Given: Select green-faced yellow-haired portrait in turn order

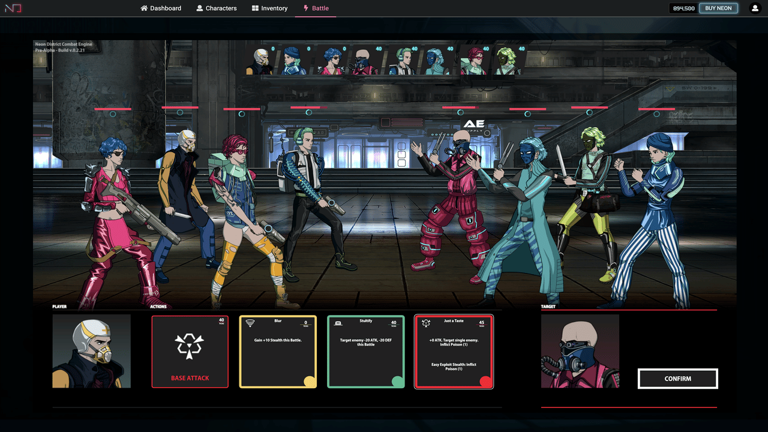Looking at the screenshot, I should (508, 61).
